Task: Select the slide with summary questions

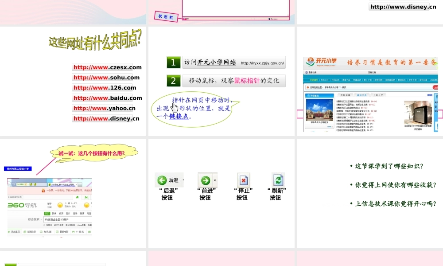Action: click(x=370, y=193)
